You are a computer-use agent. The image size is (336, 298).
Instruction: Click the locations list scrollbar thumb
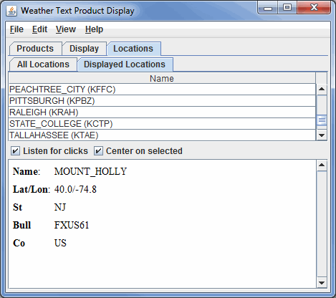[x=322, y=120]
